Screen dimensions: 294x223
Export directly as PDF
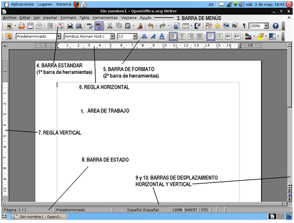pyautogui.click(x=61, y=26)
